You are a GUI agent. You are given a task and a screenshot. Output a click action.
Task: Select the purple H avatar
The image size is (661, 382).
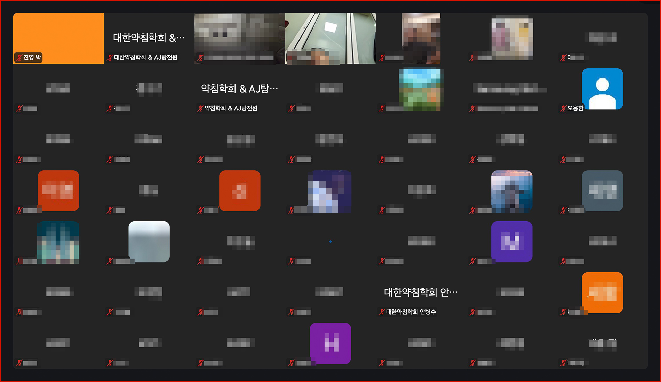(330, 343)
